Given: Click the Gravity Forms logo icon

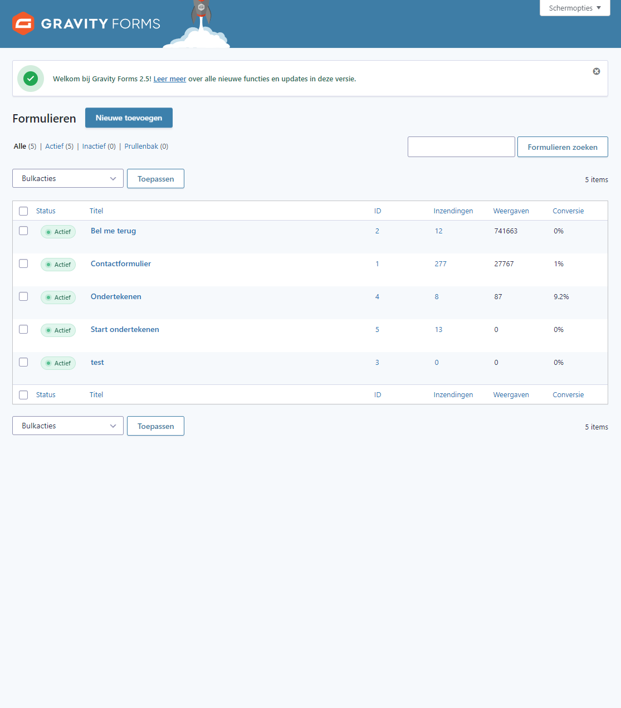Looking at the screenshot, I should coord(23,23).
